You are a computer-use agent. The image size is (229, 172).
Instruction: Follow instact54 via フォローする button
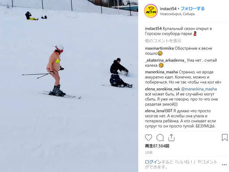click(192, 9)
